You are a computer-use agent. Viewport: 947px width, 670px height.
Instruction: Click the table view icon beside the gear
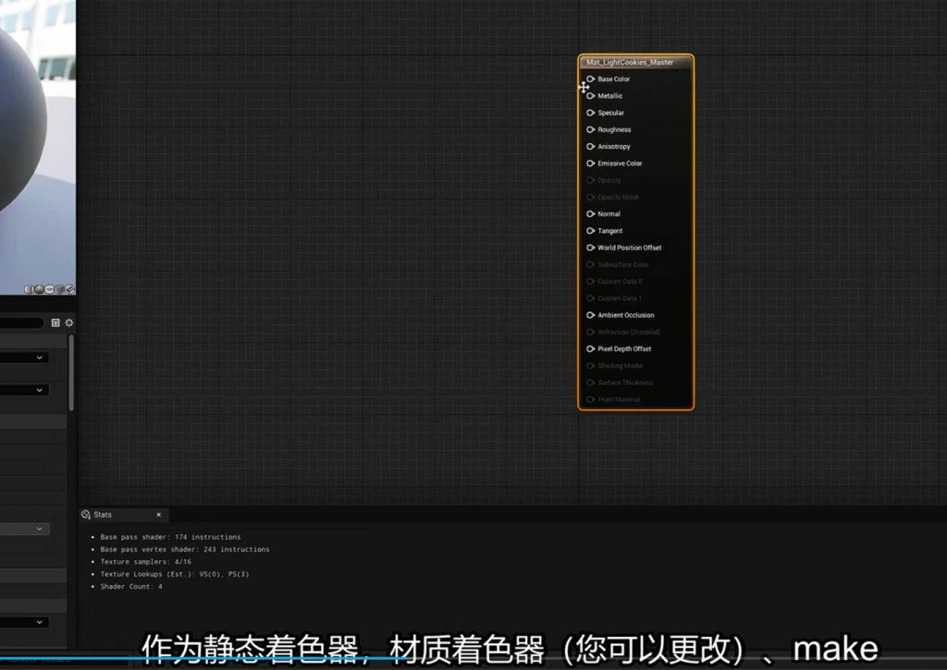point(55,323)
